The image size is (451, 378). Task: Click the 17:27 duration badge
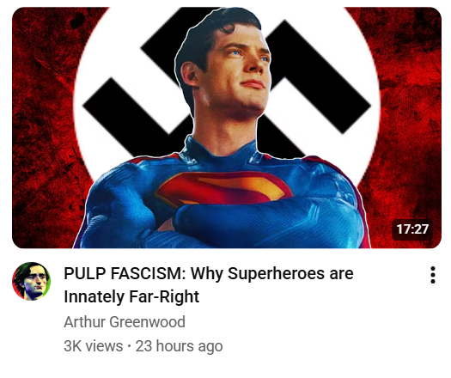(412, 229)
